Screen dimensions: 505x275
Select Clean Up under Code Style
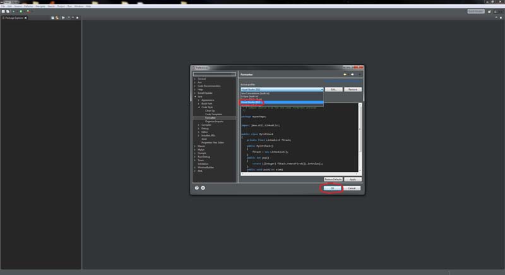pos(210,111)
